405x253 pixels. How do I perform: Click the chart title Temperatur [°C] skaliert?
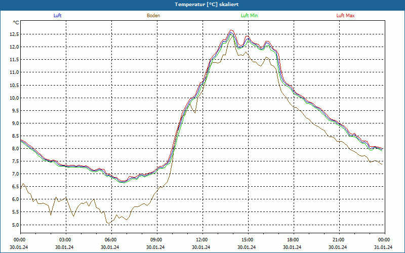[207, 5]
